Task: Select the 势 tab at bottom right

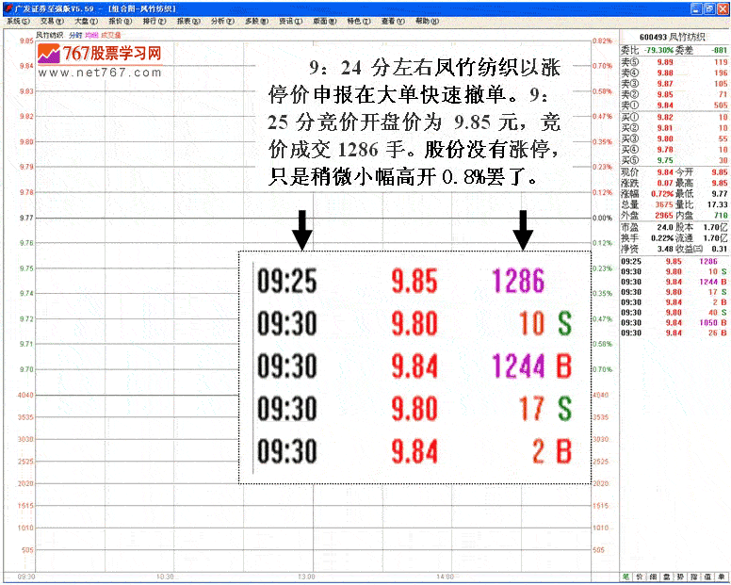Action: coord(681,576)
